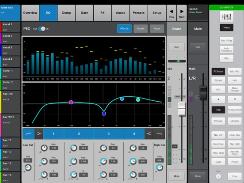Select EQ node 4 on the curve
Viewport: 244px width, 183px height.
138,100
